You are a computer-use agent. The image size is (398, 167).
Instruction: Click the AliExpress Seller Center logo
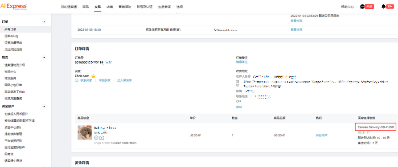13,7
